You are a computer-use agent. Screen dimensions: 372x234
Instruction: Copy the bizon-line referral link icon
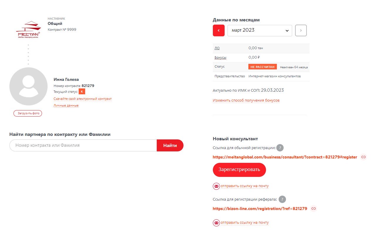click(314, 209)
